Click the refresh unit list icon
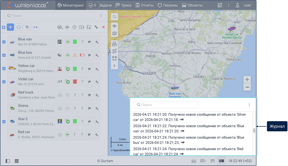The image size is (288, 166). tap(19, 27)
